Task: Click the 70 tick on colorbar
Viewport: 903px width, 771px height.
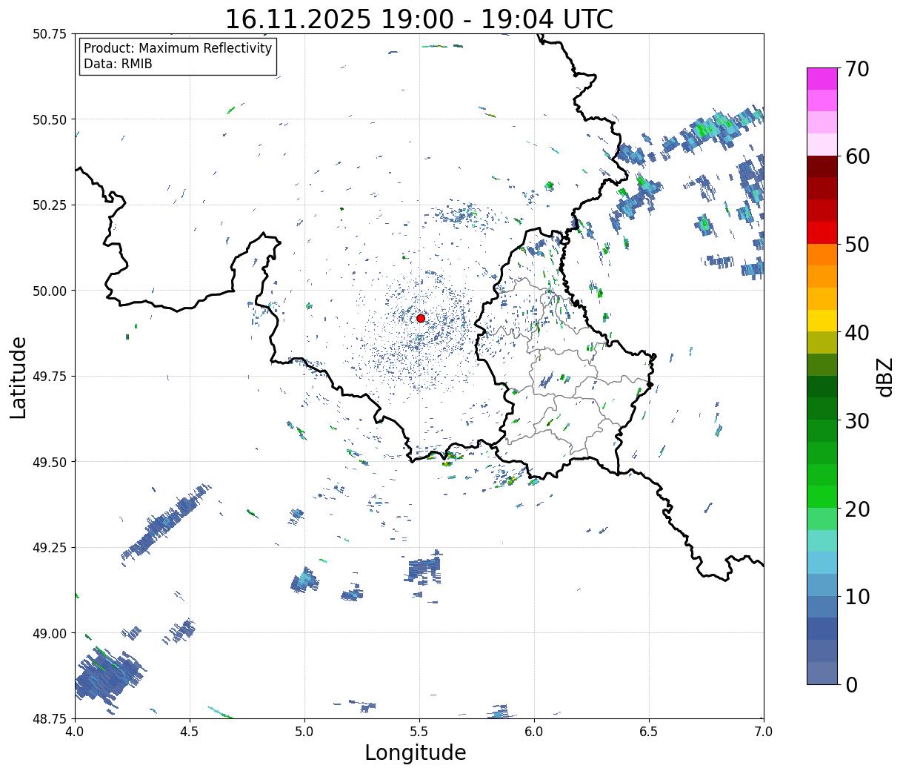Action: point(856,69)
